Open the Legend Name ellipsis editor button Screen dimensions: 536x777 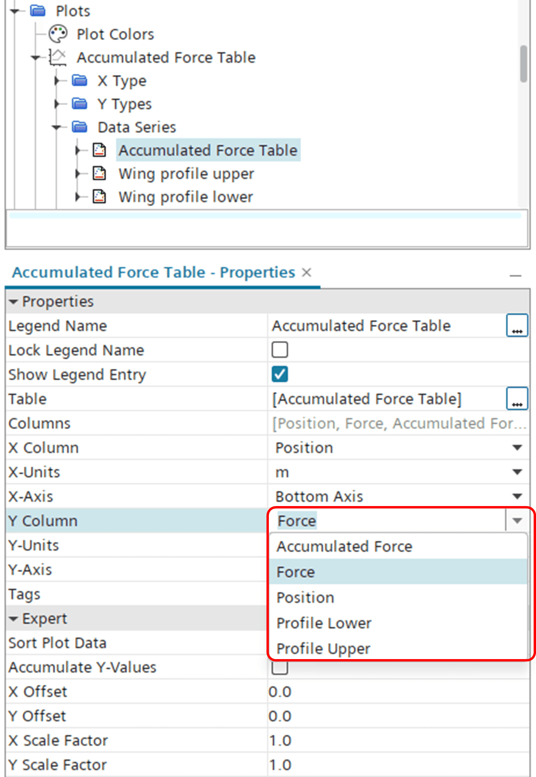517,326
